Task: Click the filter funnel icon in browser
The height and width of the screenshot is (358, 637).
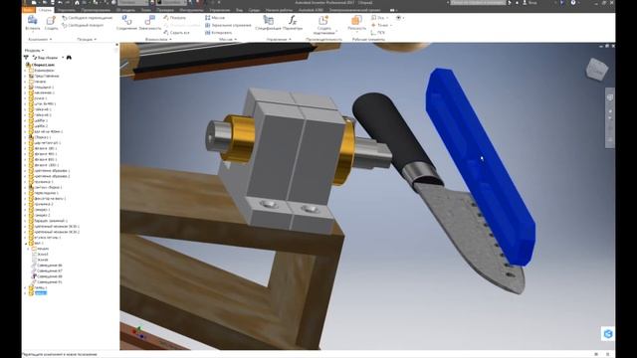Action: click(27, 58)
